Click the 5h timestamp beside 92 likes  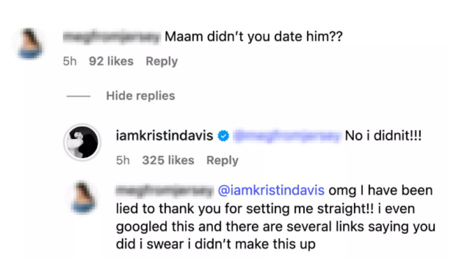pyautogui.click(x=69, y=61)
